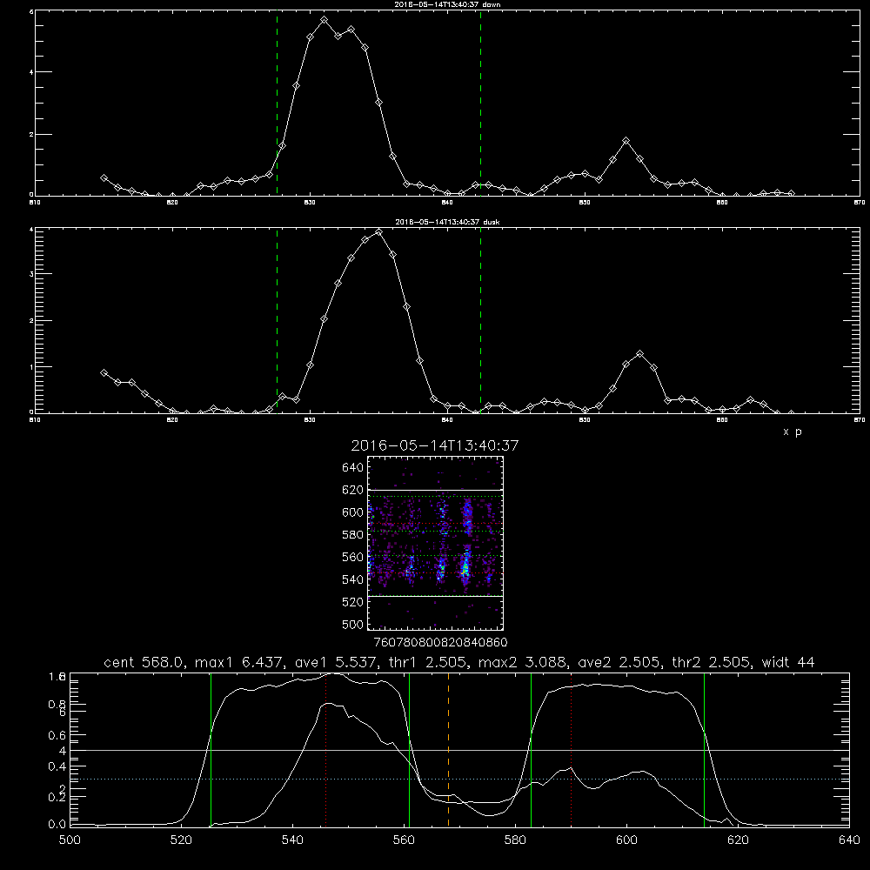The image size is (870, 870).
Task: Click the bottom plot's 580 x-axis label
Action: tap(515, 840)
